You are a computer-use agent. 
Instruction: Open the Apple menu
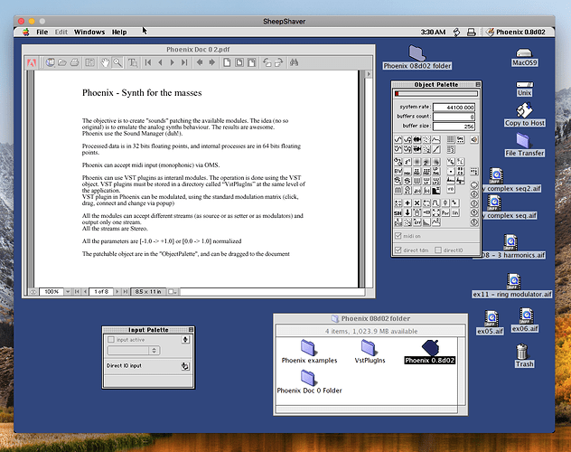(x=26, y=32)
